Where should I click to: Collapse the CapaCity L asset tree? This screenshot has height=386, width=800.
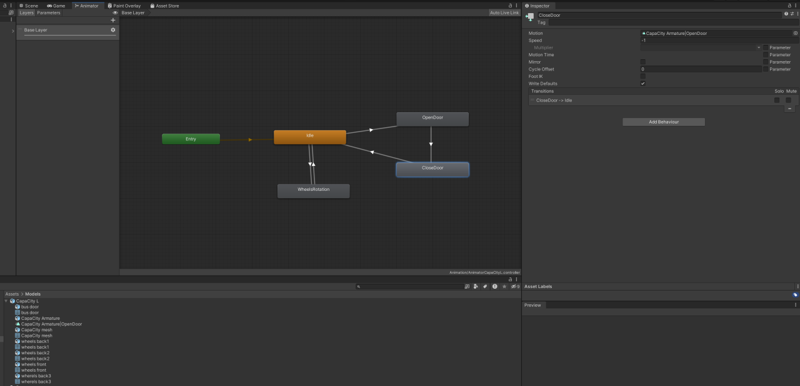pyautogui.click(x=6, y=301)
